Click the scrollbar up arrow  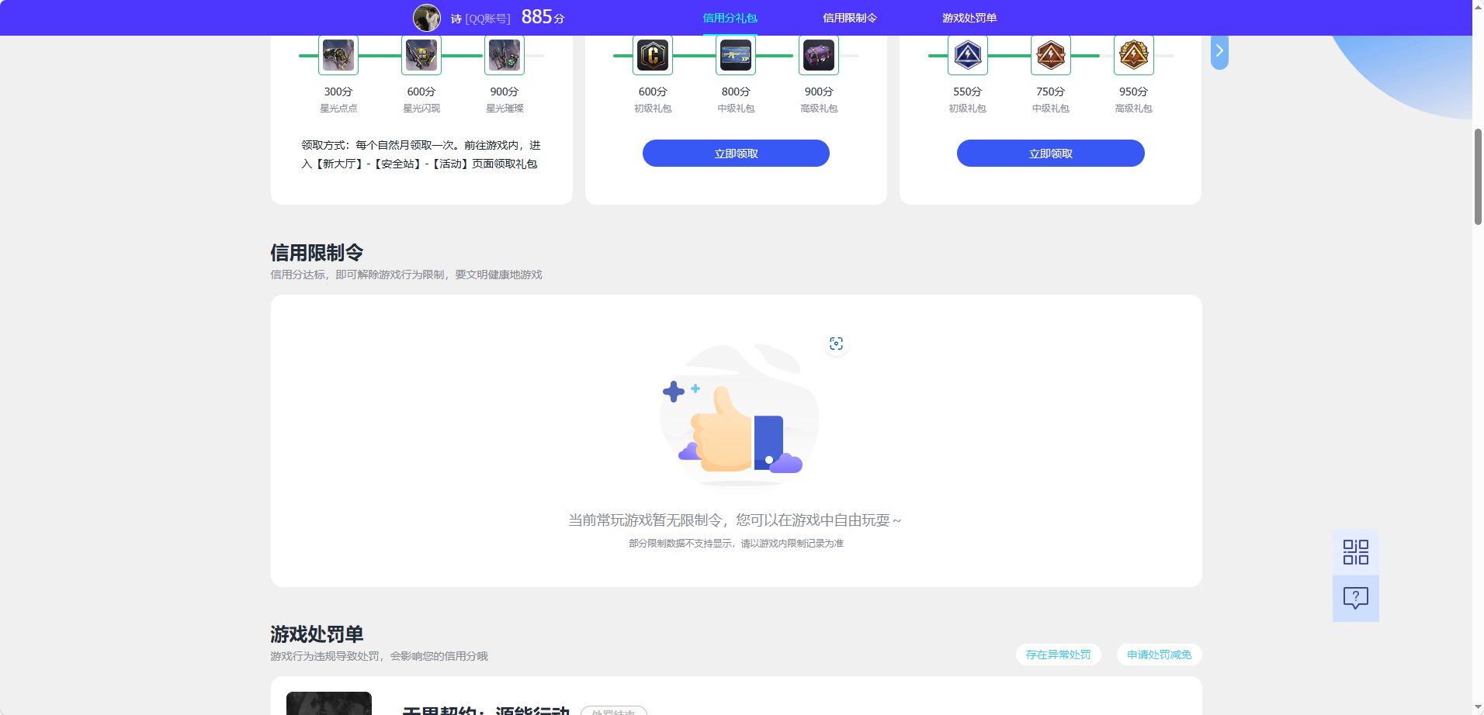point(1478,5)
